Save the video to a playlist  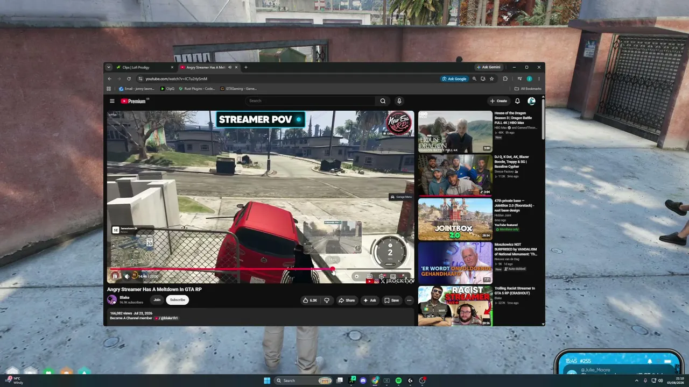pos(392,300)
